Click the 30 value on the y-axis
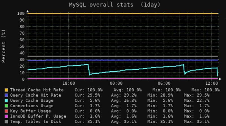The image size is (226, 126). click(x=22, y=60)
